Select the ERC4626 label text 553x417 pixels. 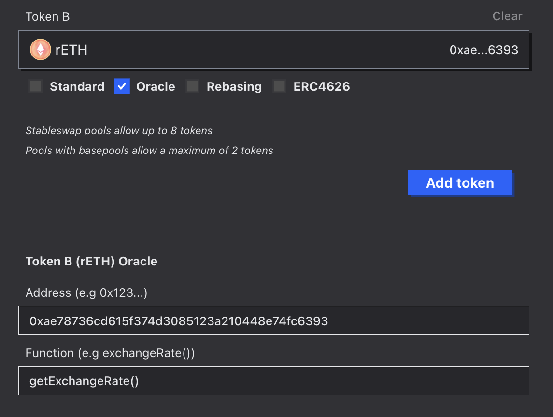click(322, 86)
